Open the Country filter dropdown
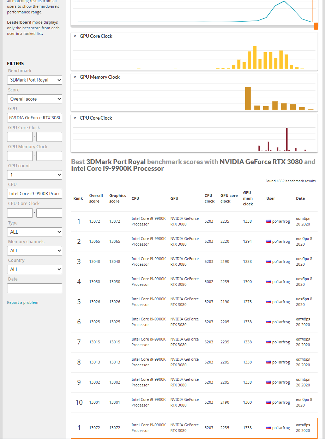The image size is (325, 439). 35,270
